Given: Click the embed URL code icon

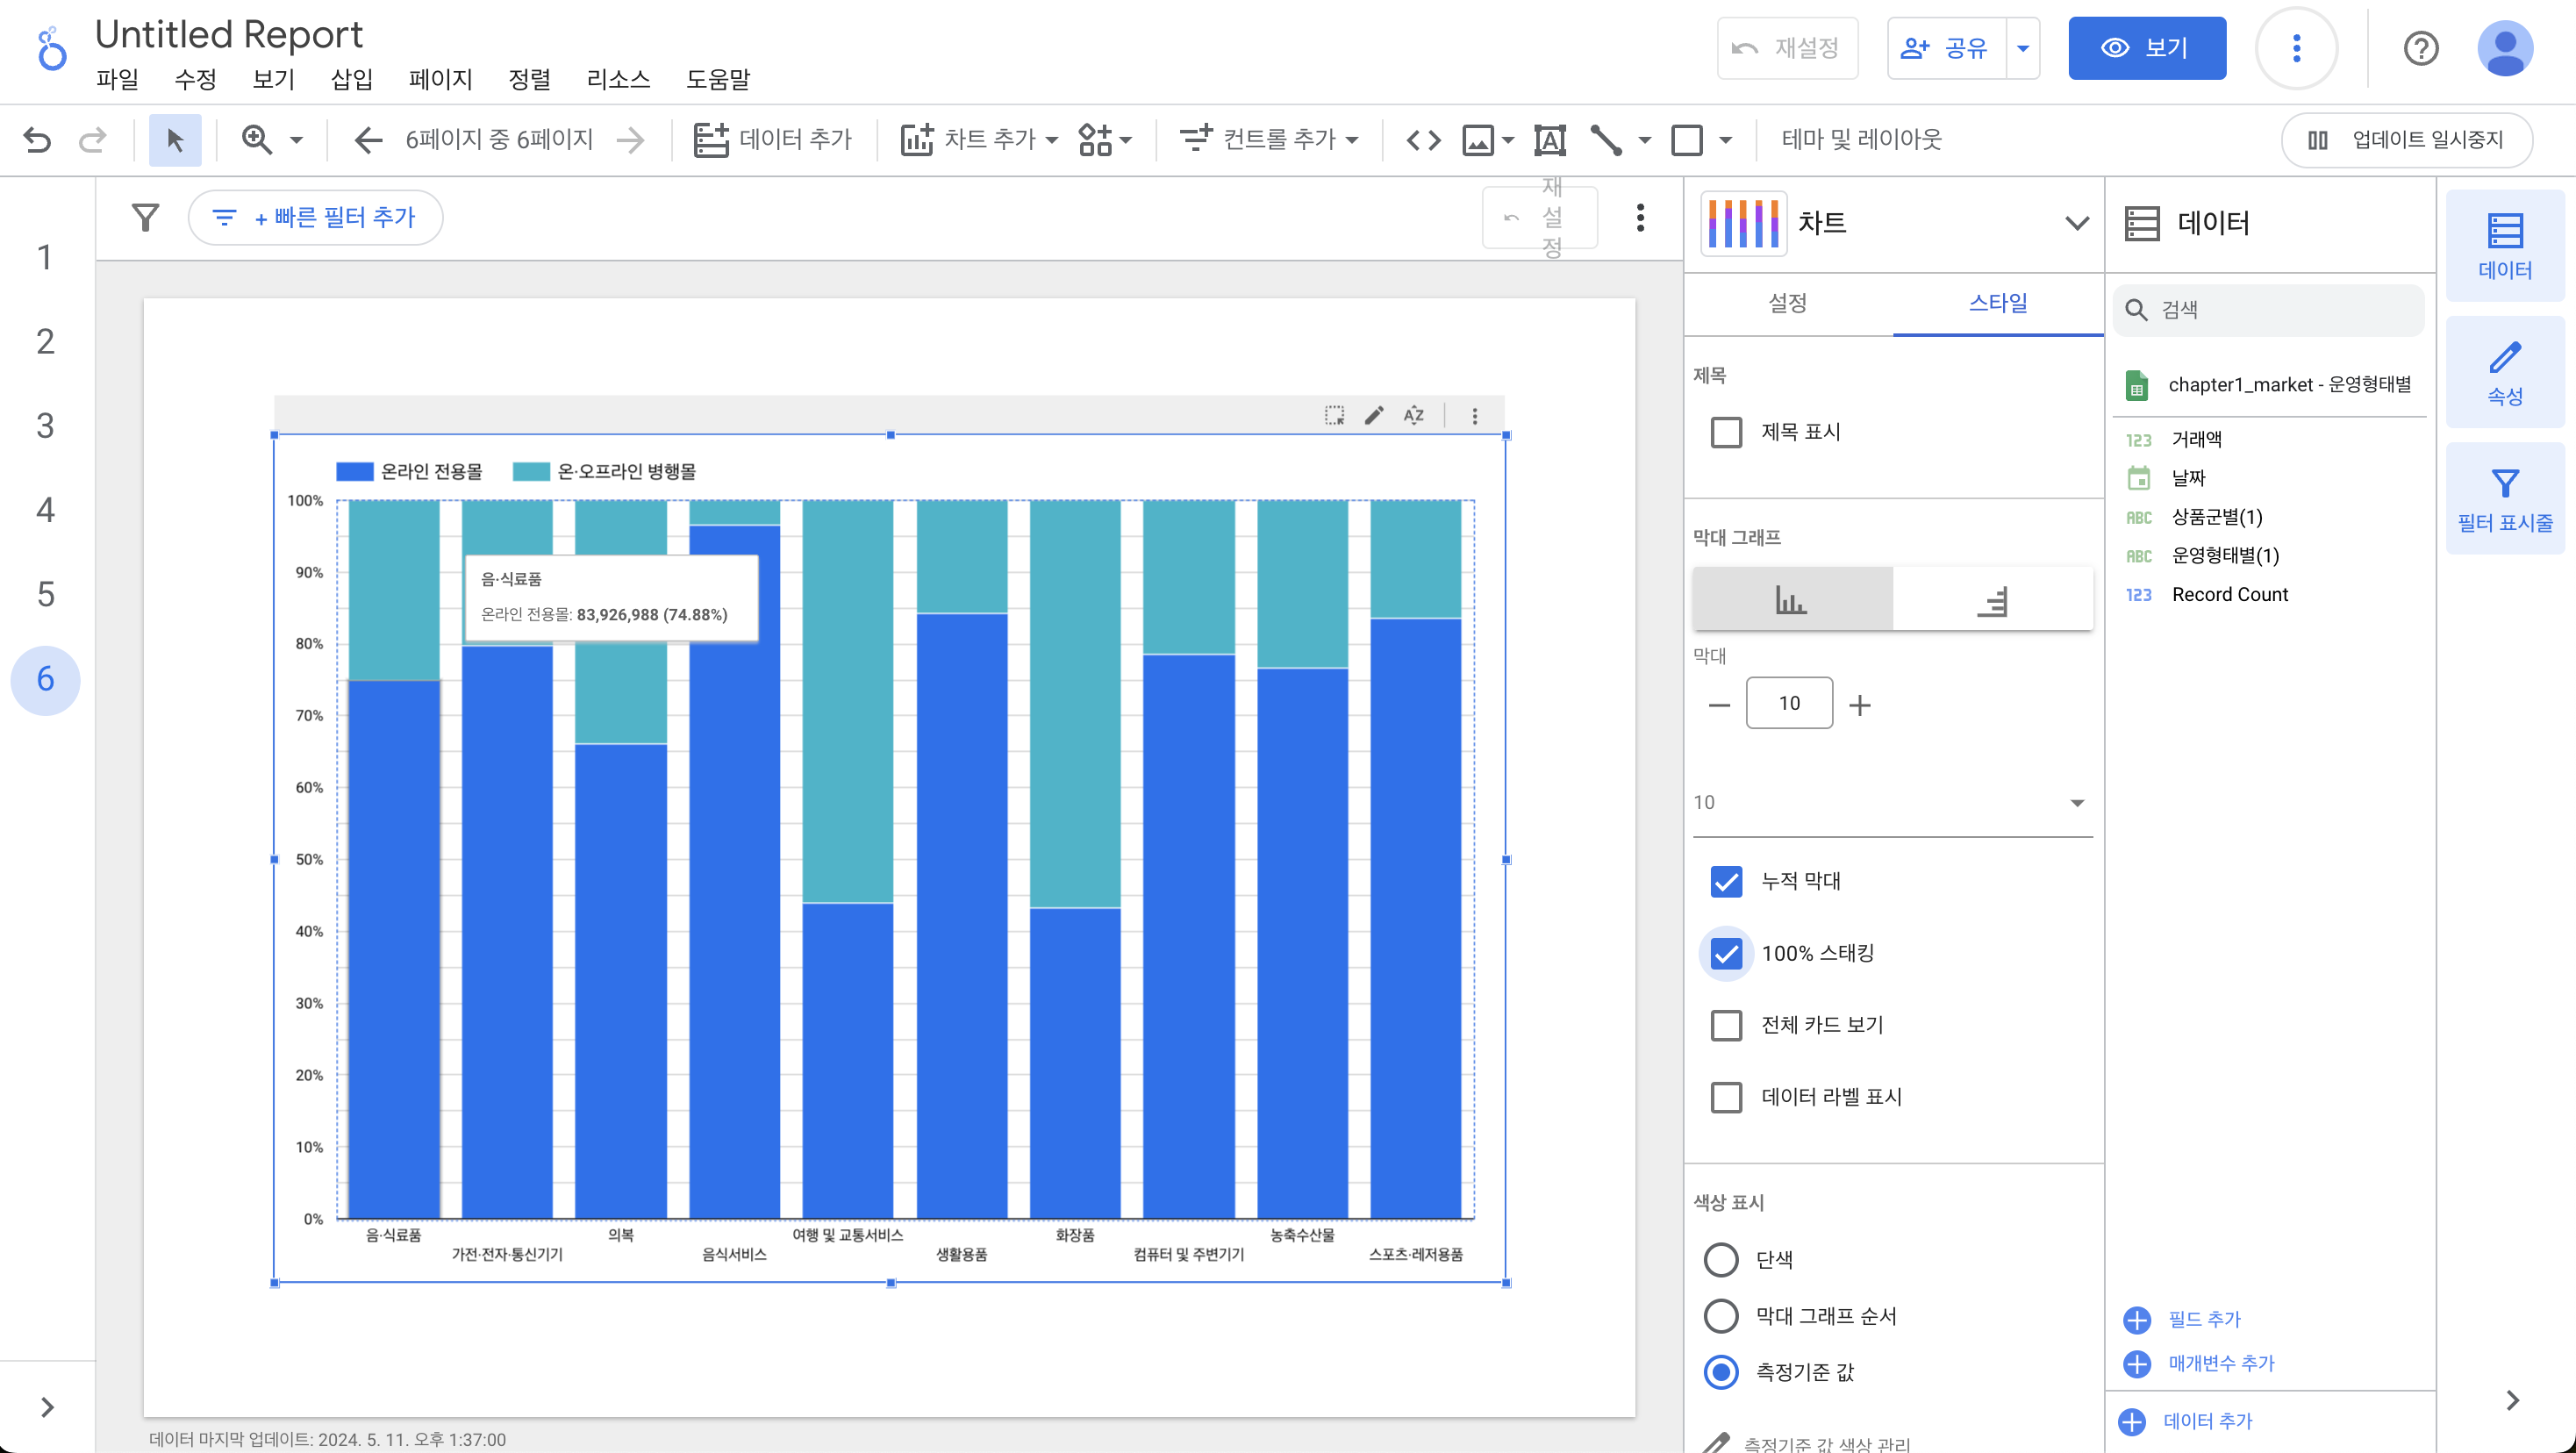Looking at the screenshot, I should click(x=1423, y=139).
